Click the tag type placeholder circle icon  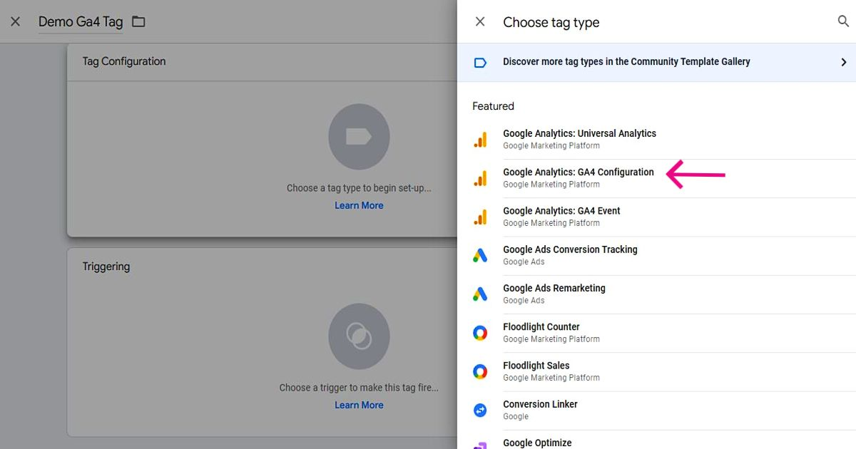359,136
